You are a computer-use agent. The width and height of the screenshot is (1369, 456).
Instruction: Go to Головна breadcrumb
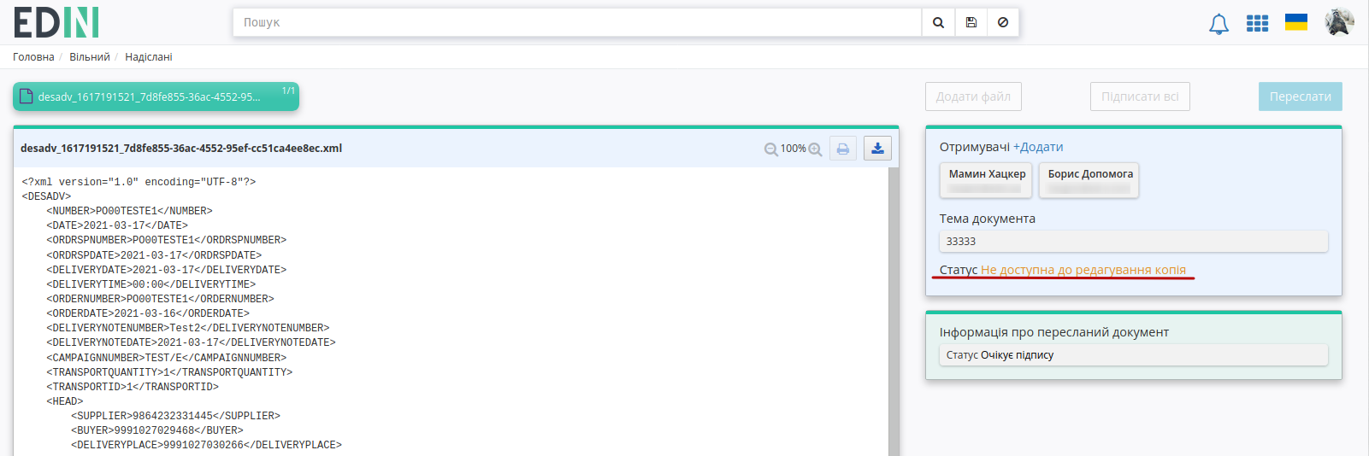[x=33, y=57]
